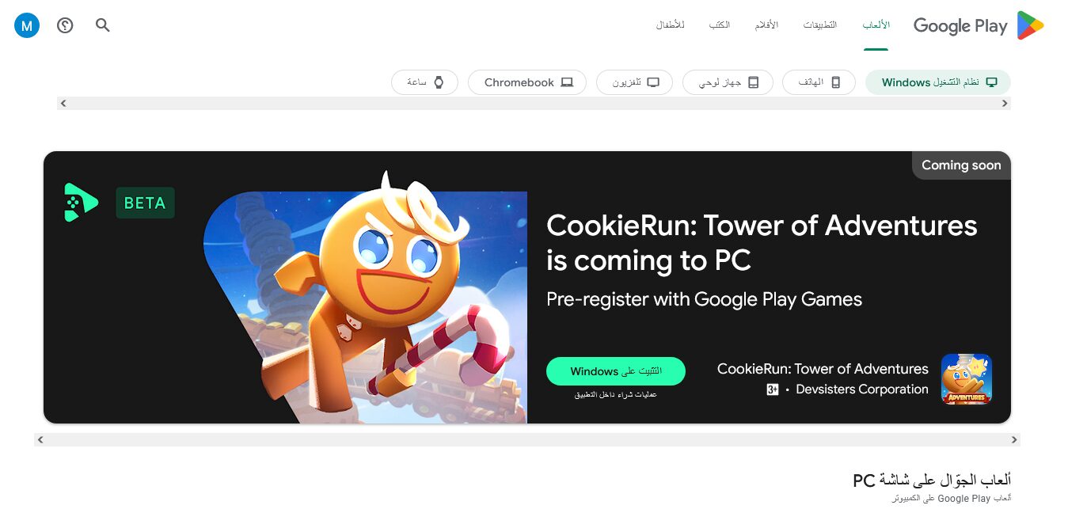Click the left arrow of banner scrollbar

click(x=40, y=439)
